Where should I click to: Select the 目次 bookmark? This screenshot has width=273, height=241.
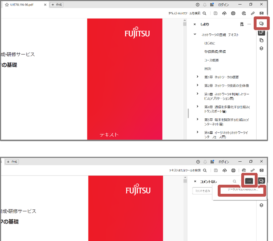208,69
